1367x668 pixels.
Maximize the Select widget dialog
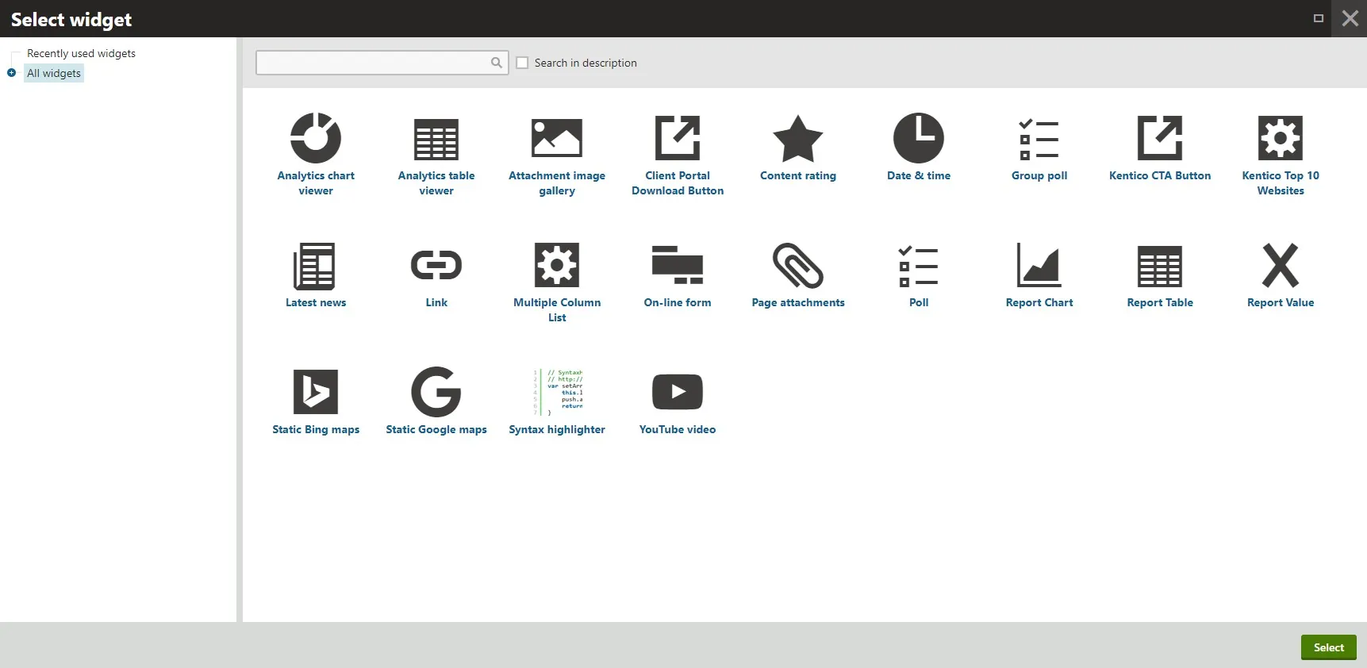coord(1319,18)
